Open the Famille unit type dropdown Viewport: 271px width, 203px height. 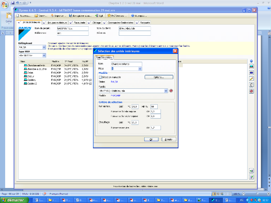pyautogui.click(x=166, y=90)
